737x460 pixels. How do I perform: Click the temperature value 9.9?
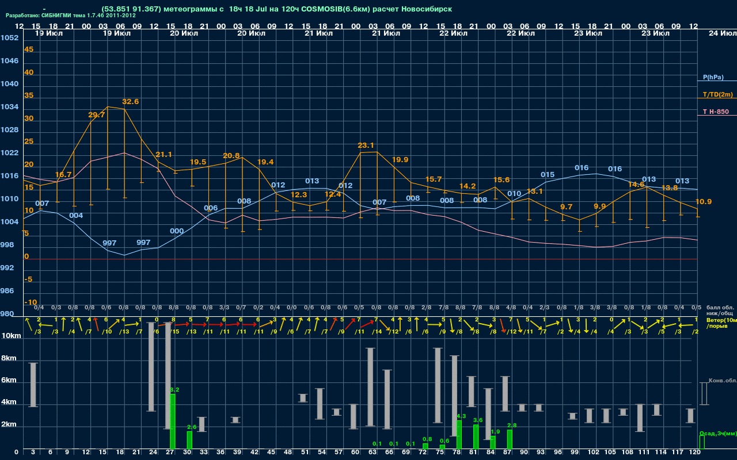[x=600, y=206]
